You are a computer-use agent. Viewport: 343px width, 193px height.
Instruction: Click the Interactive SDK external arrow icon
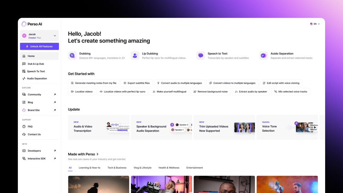pyautogui.click(x=55, y=159)
